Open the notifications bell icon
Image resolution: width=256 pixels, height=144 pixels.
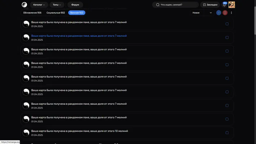point(224,5)
